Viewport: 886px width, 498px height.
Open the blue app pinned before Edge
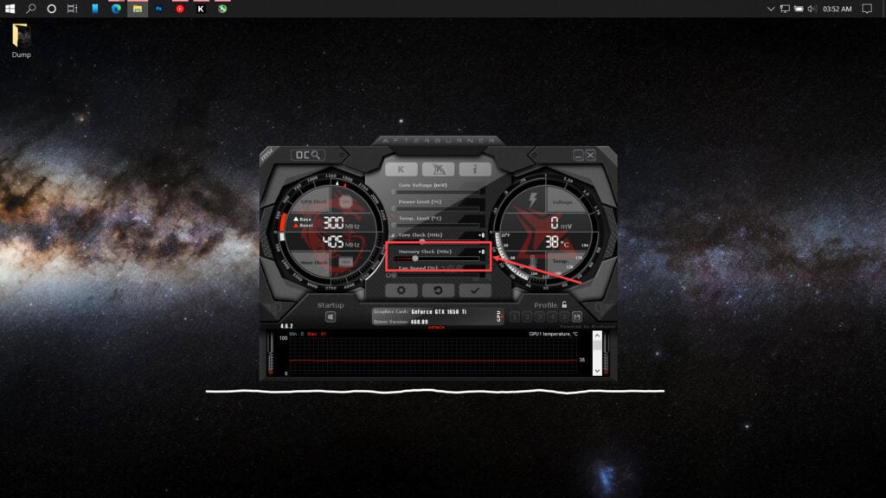coord(95,9)
